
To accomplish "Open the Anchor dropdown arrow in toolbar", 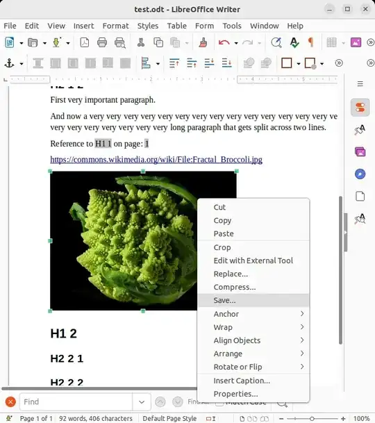I will point(22,64).
